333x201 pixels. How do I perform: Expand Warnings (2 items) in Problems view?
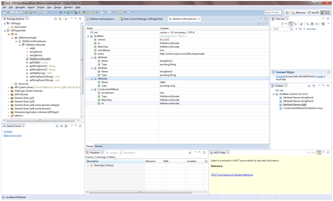pos(88,166)
